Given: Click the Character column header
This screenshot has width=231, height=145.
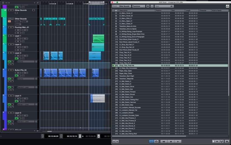Looking at the screenshot, I should [x=205, y=11].
